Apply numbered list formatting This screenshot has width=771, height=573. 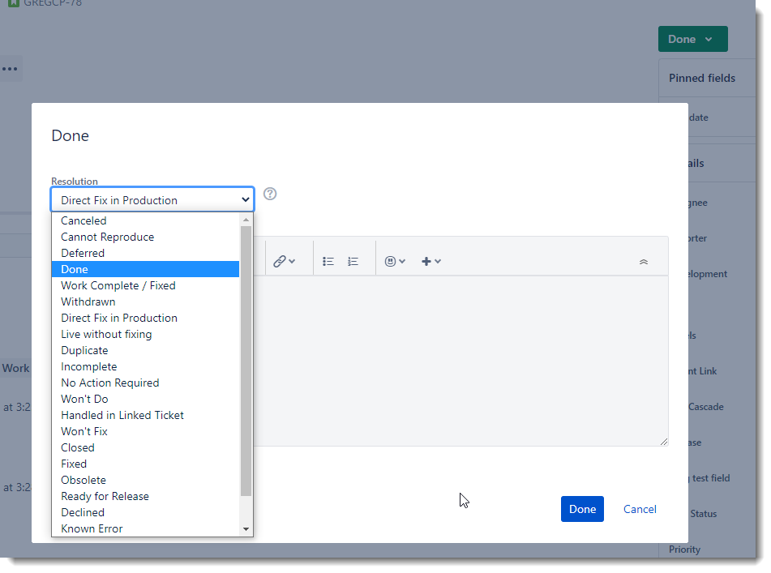tap(353, 261)
